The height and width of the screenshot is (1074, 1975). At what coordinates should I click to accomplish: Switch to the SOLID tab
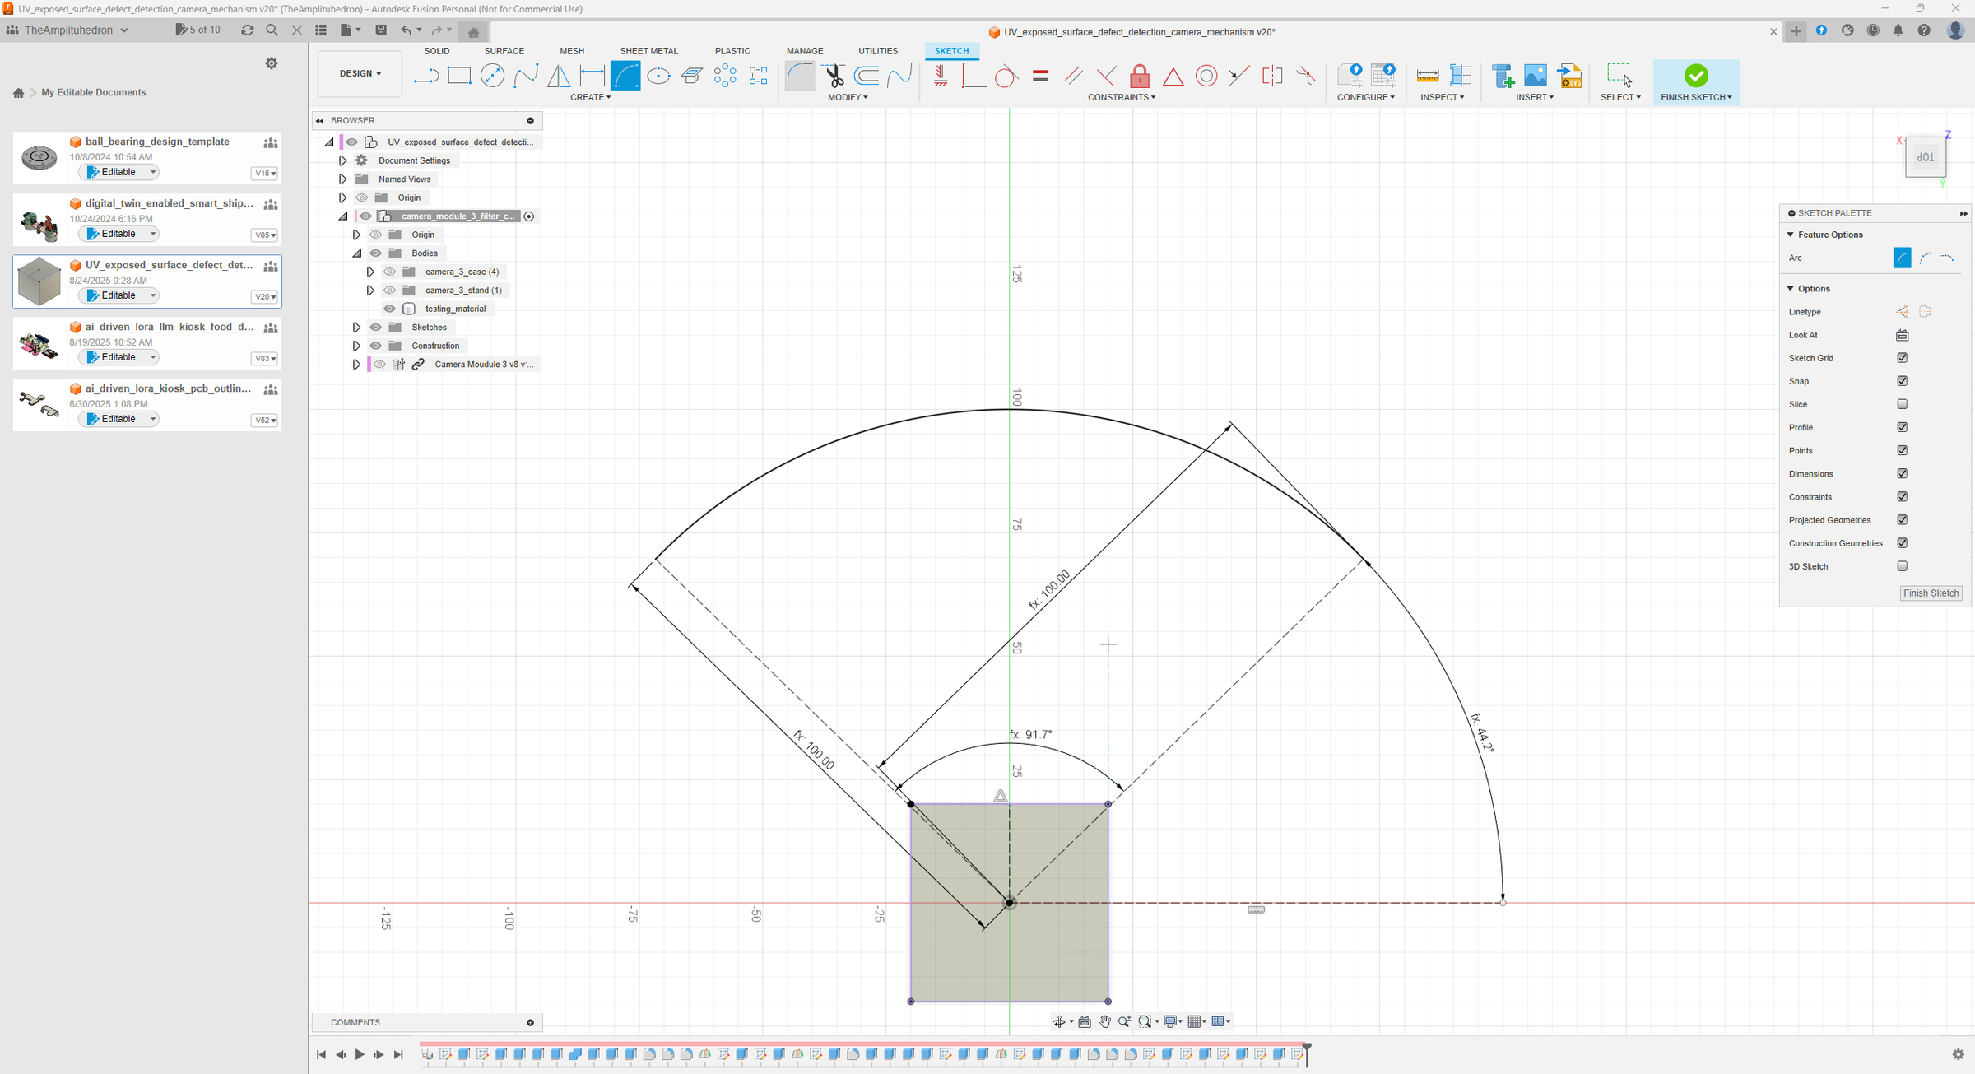[436, 51]
